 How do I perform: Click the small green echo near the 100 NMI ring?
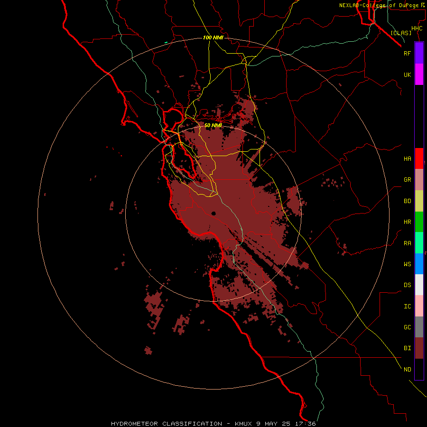pos(166,43)
